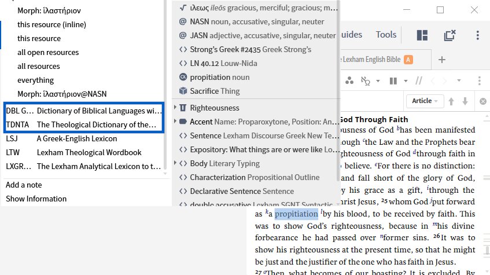The height and width of the screenshot is (275, 490).
Task: Go to next article down arrow
Action: click(x=465, y=101)
